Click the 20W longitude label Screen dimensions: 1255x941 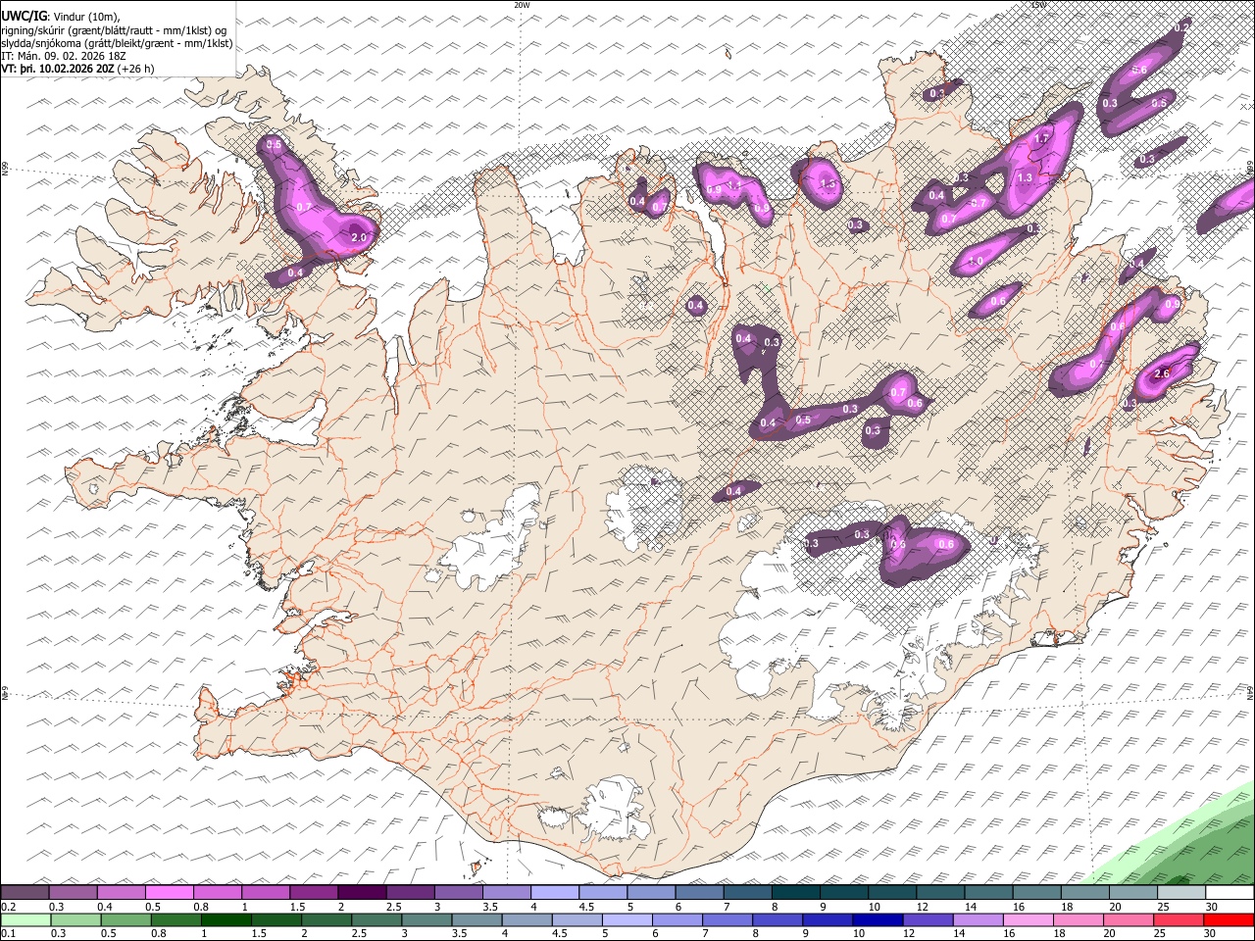tap(522, 5)
